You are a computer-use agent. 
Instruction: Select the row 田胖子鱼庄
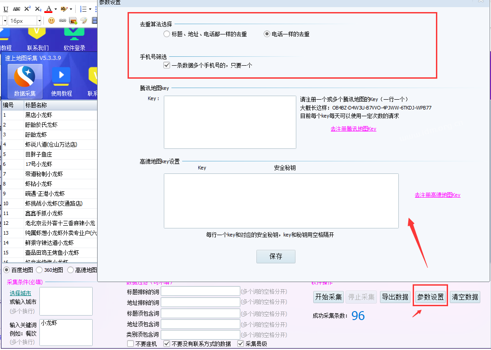coord(50,154)
